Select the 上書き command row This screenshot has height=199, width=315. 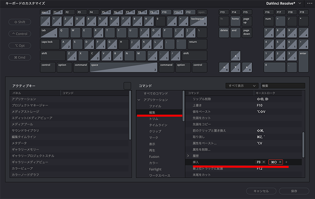[x=244, y=105]
